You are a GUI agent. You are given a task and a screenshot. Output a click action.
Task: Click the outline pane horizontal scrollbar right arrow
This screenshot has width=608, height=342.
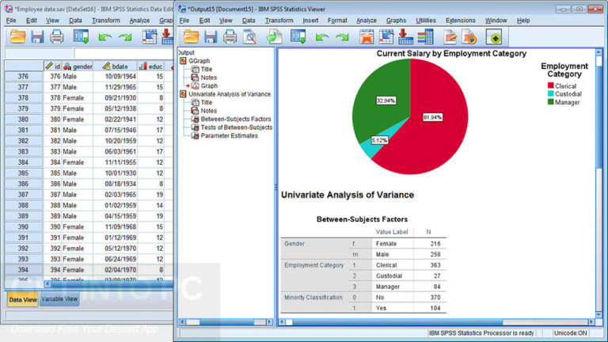[x=270, y=322]
